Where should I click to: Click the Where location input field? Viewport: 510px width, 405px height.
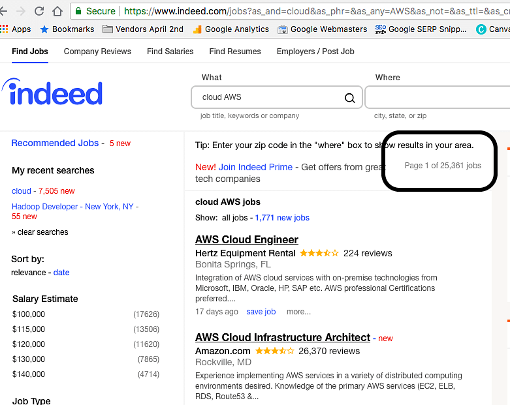tap(437, 97)
